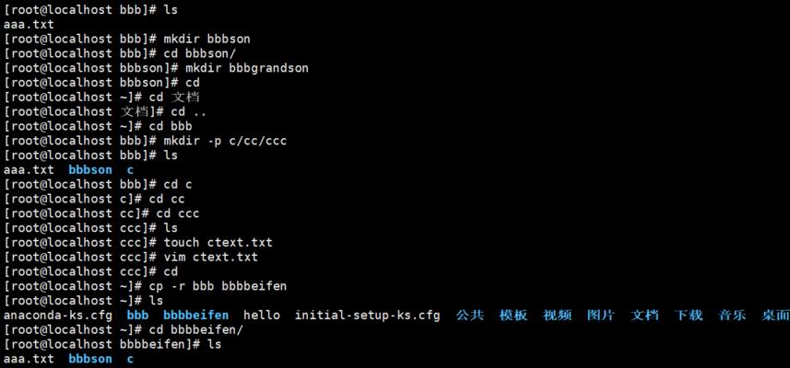The width and height of the screenshot is (790, 368).
Task: Click the cp -r bbb bbbbeifen command
Action: click(x=218, y=286)
